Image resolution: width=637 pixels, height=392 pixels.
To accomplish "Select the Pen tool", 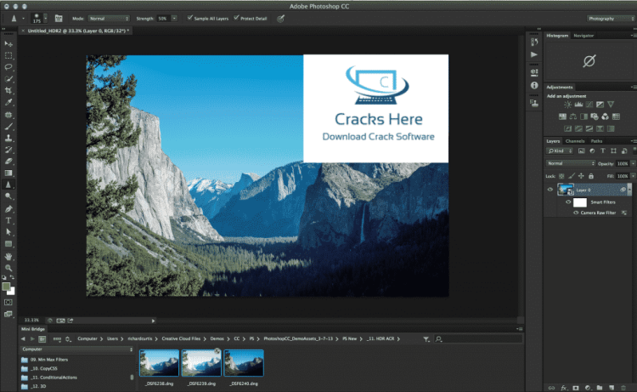I will point(8,209).
